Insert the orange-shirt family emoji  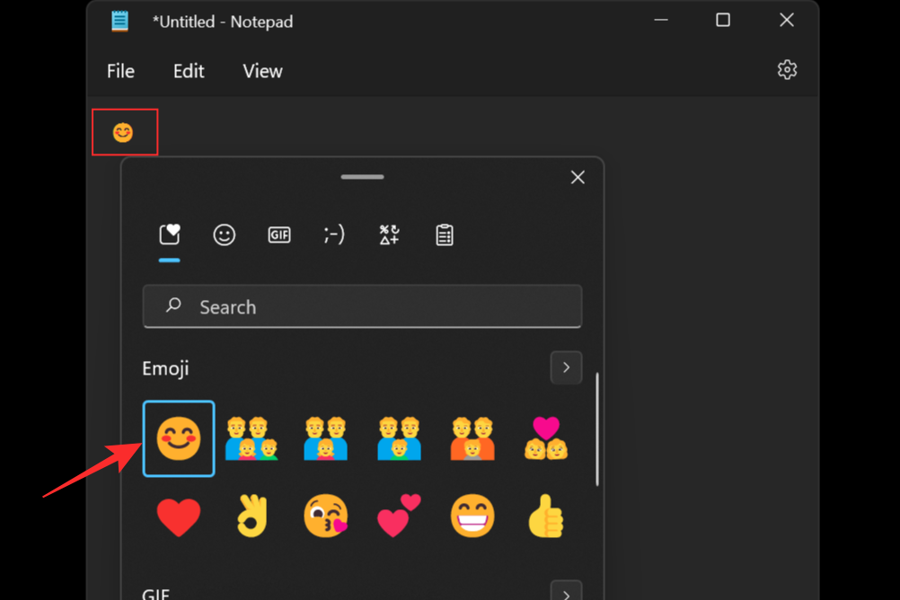click(472, 438)
